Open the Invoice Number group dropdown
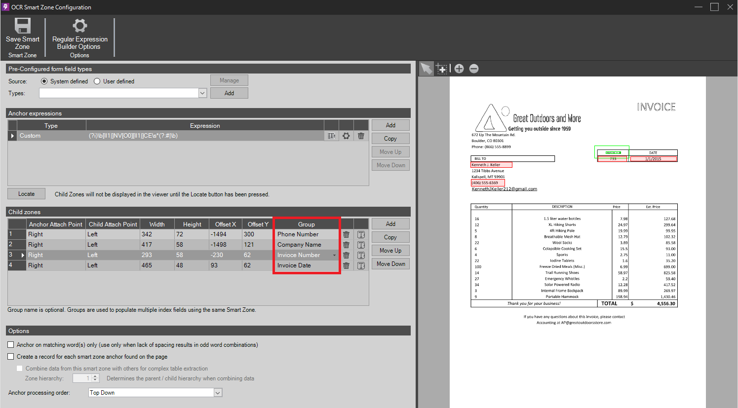The height and width of the screenshot is (408, 738). coord(334,256)
